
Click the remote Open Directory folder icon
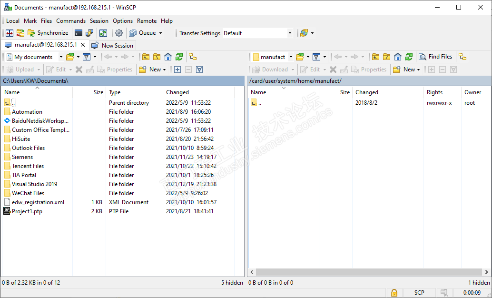(300, 57)
